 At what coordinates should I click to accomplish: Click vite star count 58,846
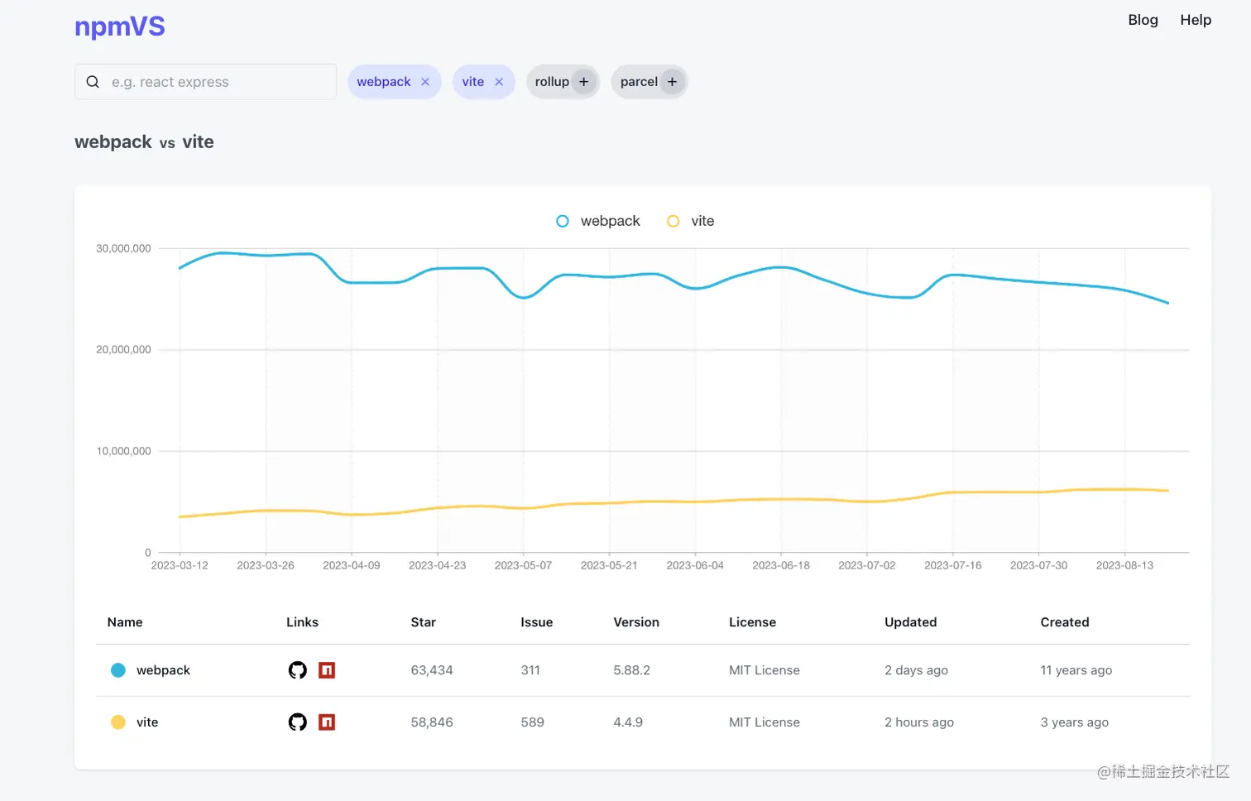point(432,722)
